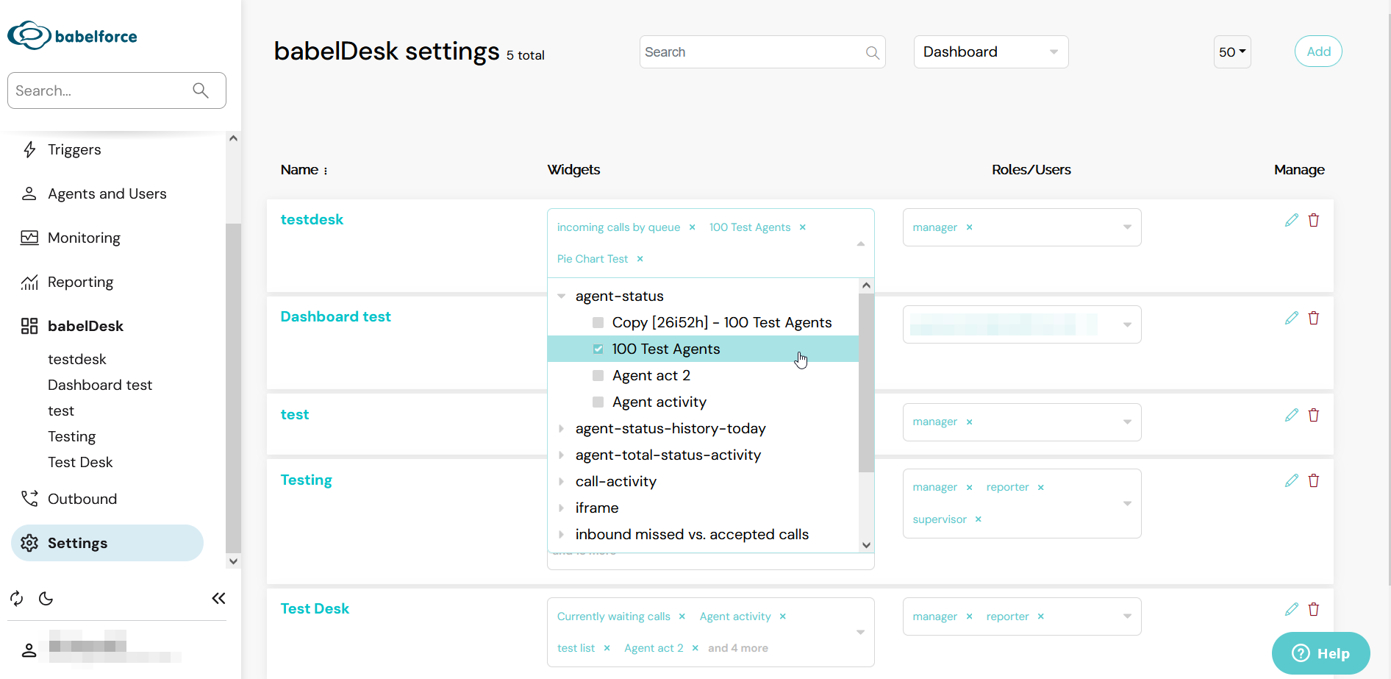Screen dimensions: 1391x679
Task: Click the search icon in the babelDesk settings search
Action: point(873,52)
